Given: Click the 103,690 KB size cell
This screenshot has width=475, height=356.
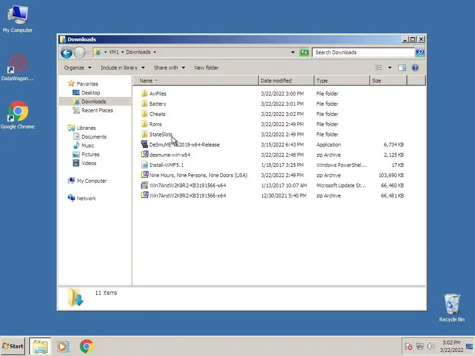Looking at the screenshot, I should click(391, 175).
